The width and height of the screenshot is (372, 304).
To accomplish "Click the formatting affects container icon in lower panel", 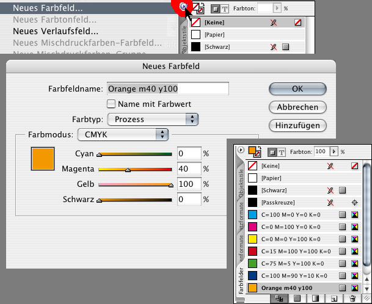I will tap(271, 151).
